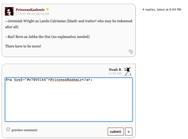Submit the comment reply
The image size is (188, 139).
[x=116, y=132]
